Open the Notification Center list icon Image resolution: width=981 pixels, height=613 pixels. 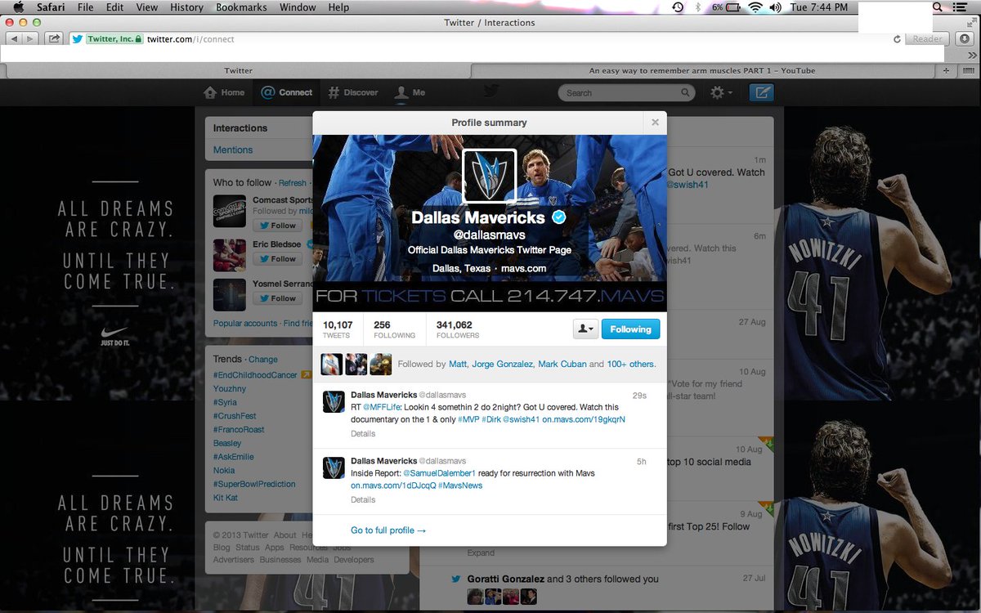961,7
